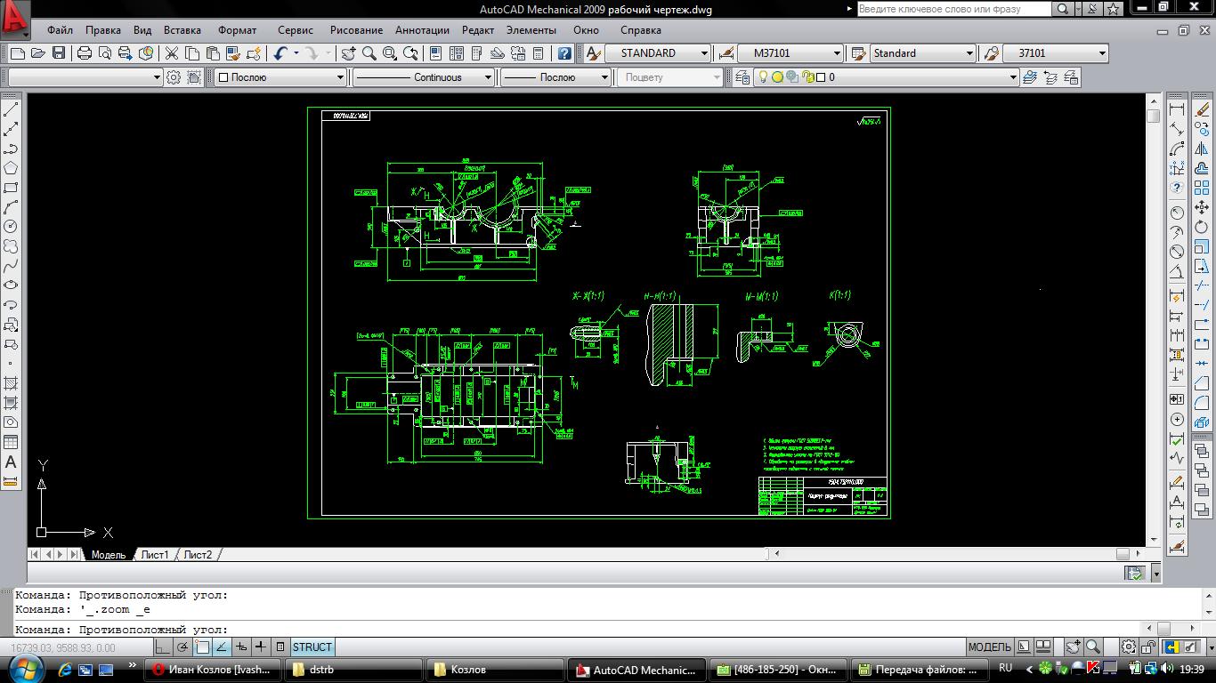The image size is (1216, 683).
Task: Open the workspace selector dropdown
Action: tap(85, 77)
